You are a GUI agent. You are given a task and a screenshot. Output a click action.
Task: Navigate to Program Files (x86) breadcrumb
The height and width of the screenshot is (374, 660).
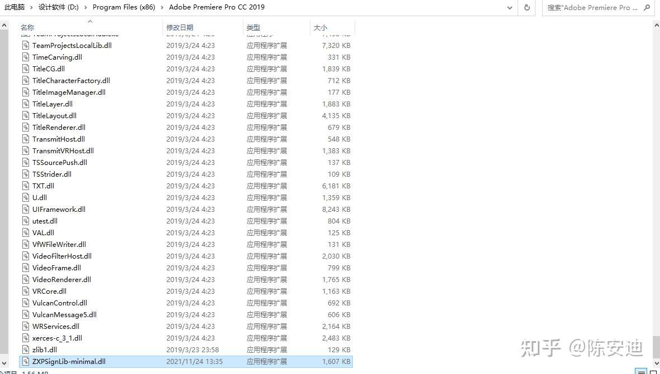click(x=124, y=7)
